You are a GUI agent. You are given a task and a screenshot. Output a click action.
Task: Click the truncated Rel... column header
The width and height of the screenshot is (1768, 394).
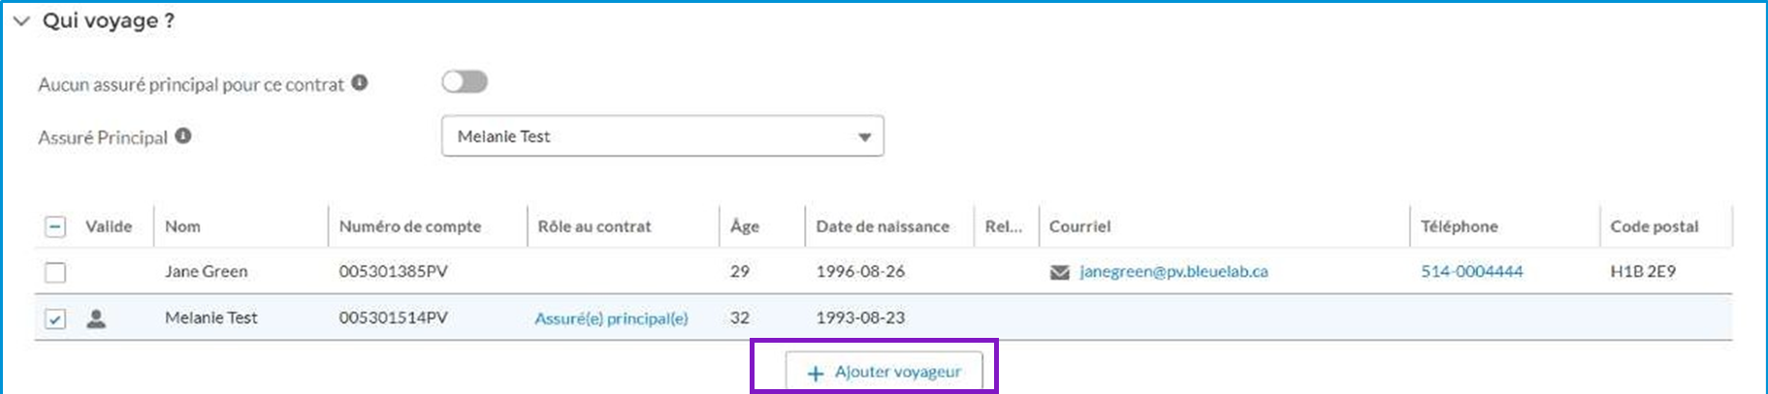click(1004, 227)
